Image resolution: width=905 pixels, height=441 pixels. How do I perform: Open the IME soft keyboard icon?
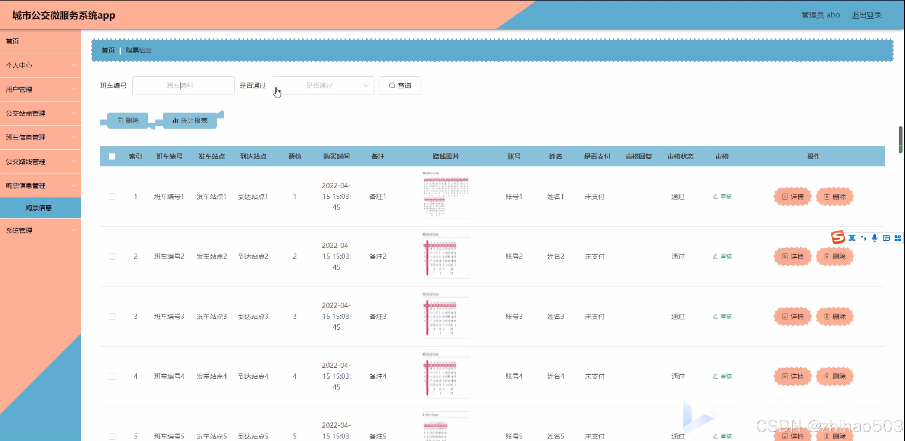(886, 238)
